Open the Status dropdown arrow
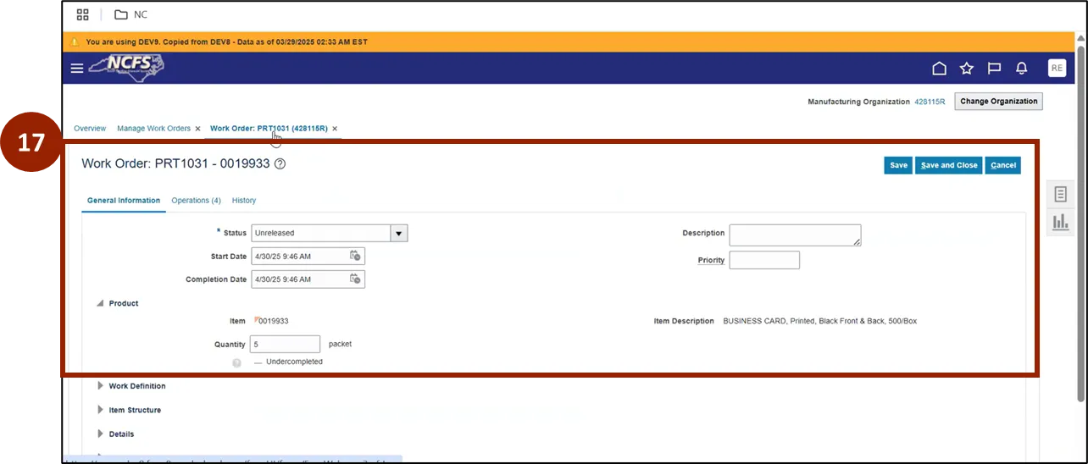Screen dimensions: 1088x464 click(398, 233)
